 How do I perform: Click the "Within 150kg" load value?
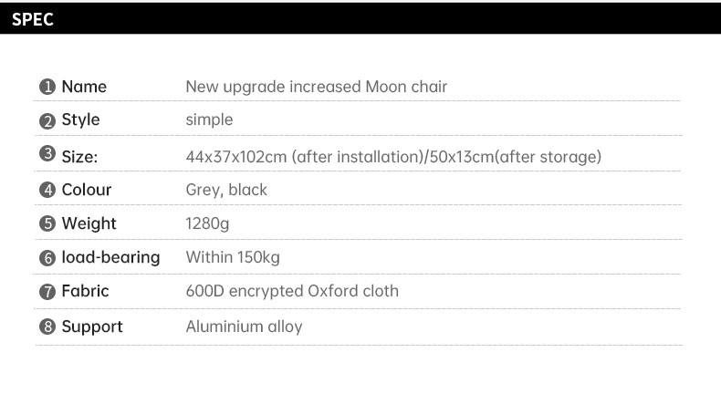point(233,258)
